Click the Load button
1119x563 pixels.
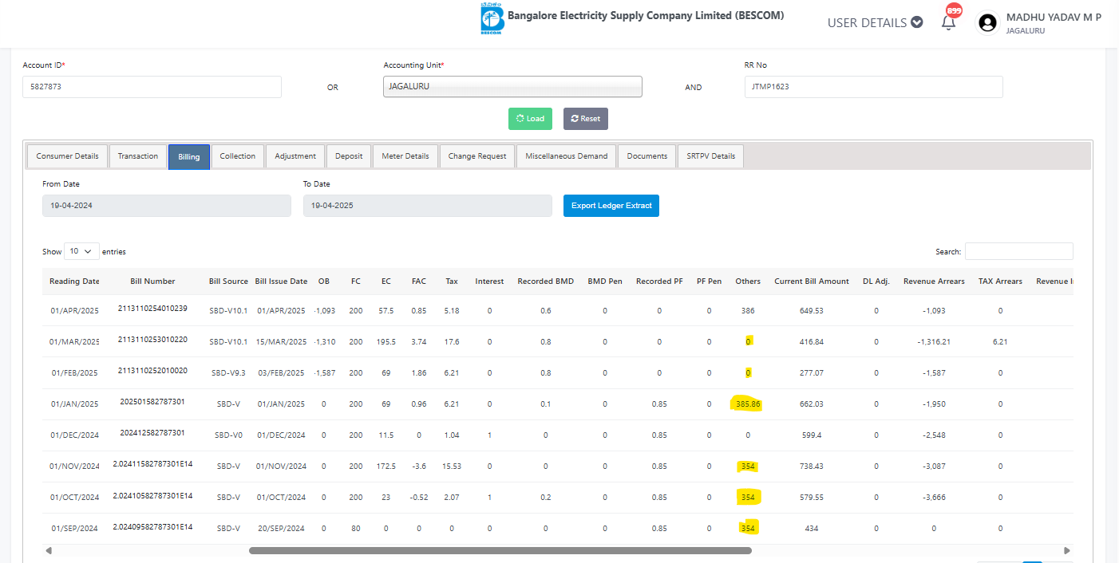click(530, 119)
